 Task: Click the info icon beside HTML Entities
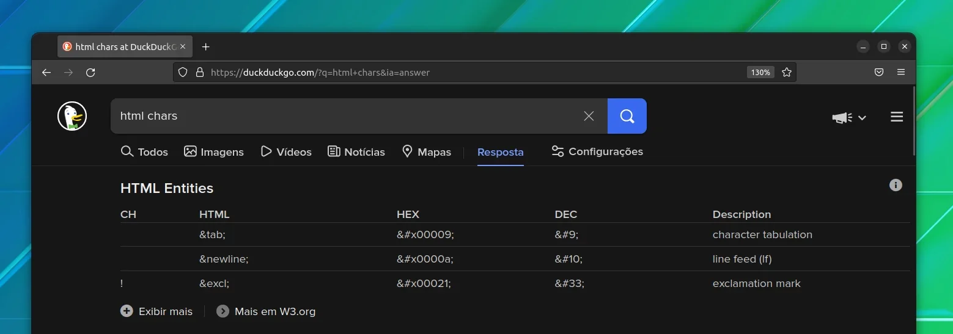[x=896, y=185]
